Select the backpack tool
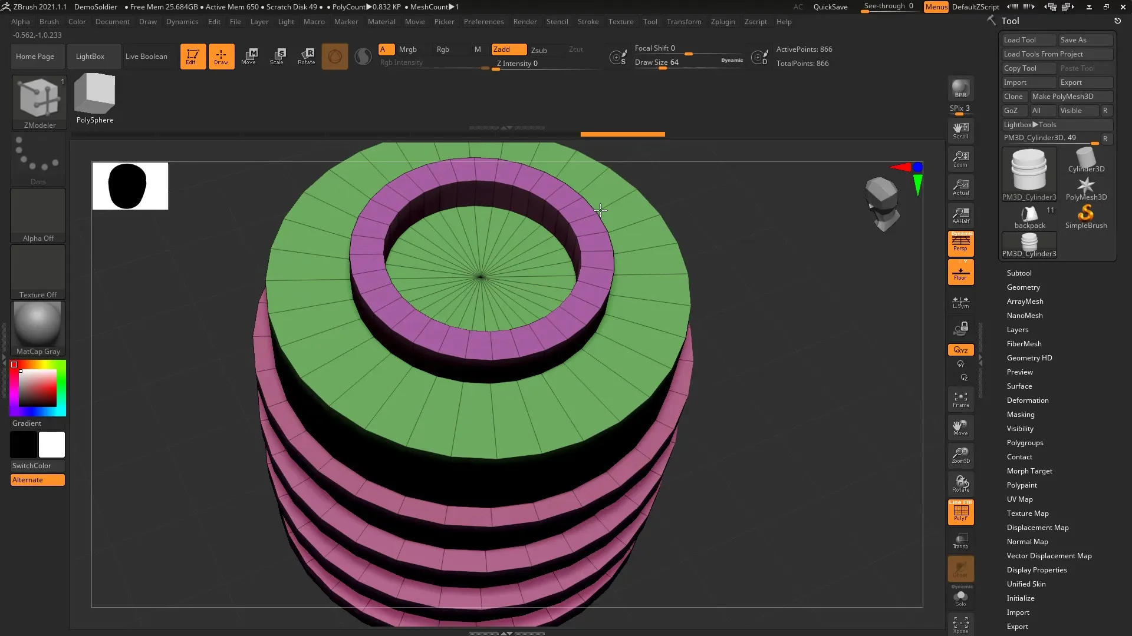 click(1029, 217)
